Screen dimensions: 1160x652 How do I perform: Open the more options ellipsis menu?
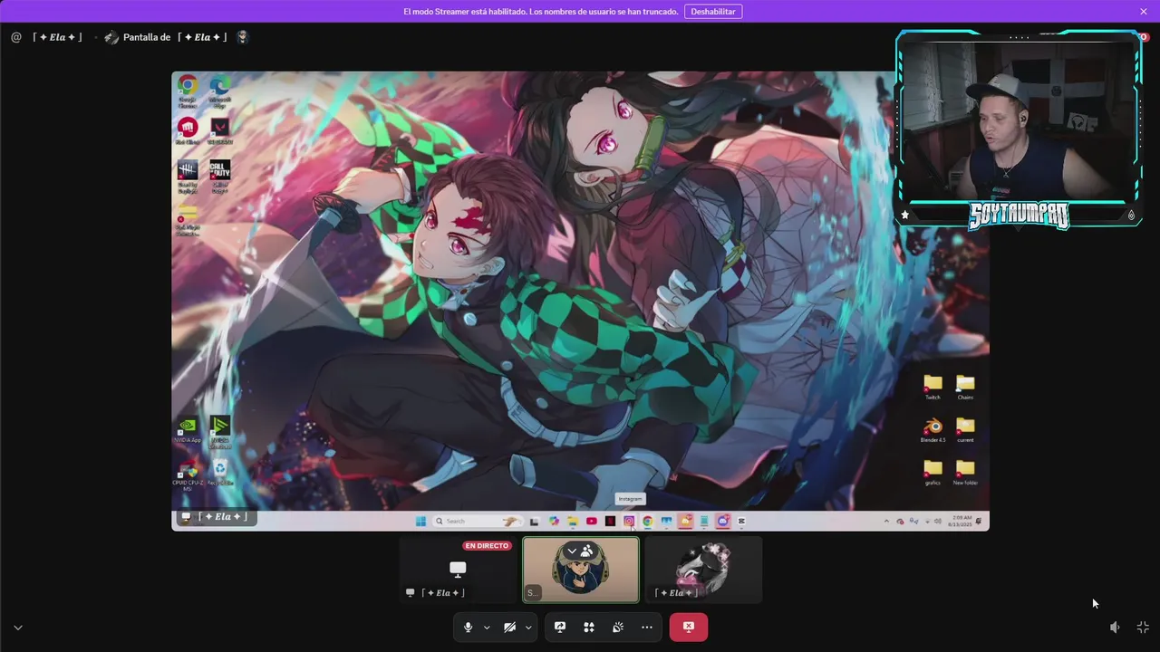point(647,627)
